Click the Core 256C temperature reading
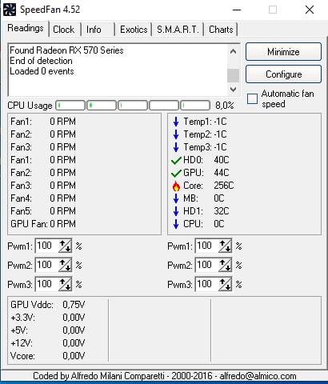 coord(209,186)
